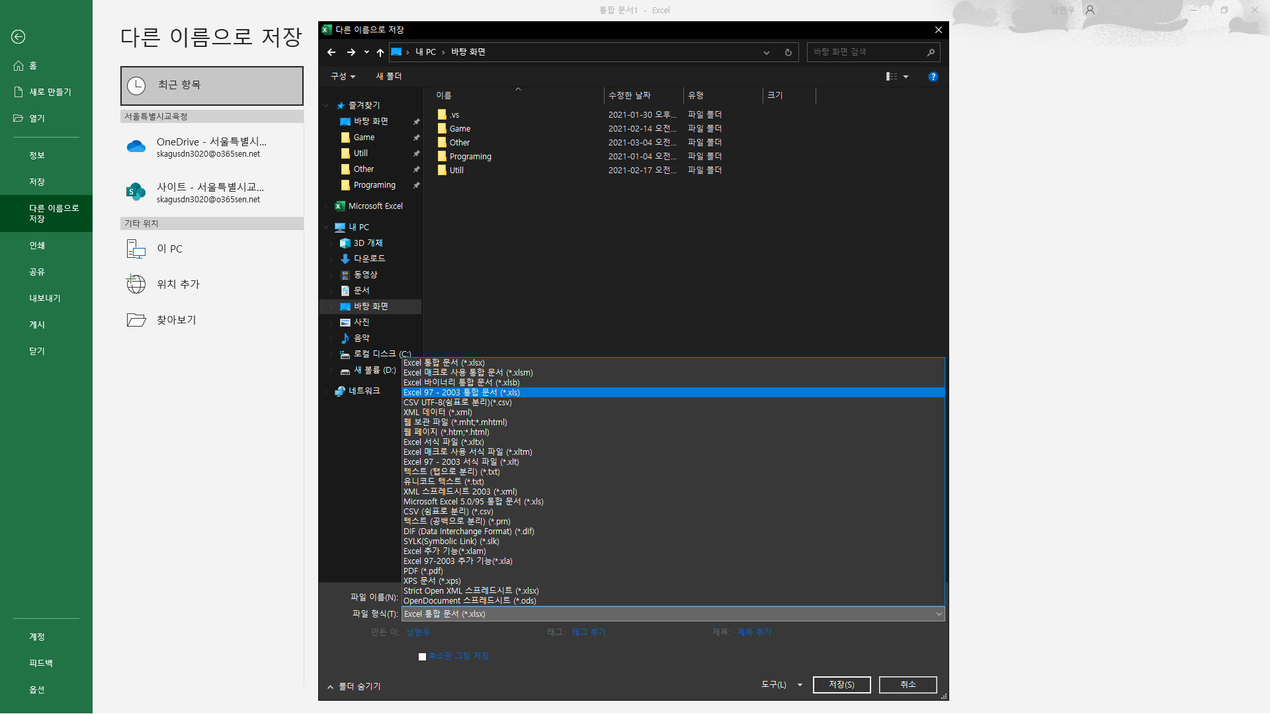Choose OpenDocument 스프레드시트 (*.ods) format

point(673,601)
